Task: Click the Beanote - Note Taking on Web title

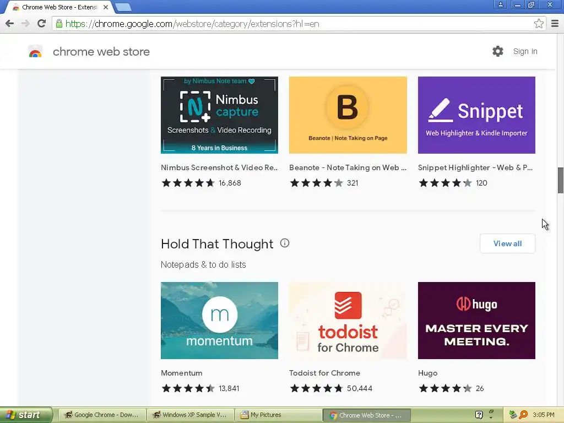Action: pos(348,167)
